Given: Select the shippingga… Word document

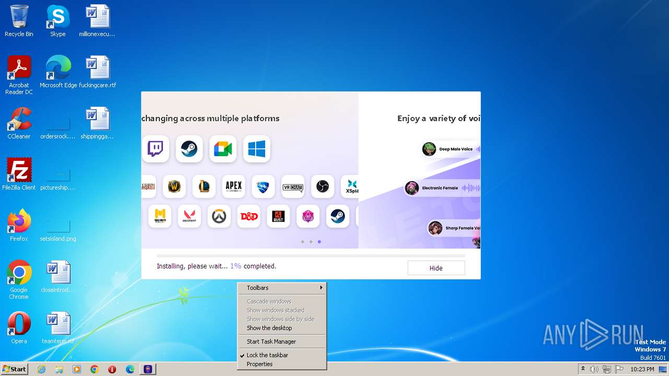Looking at the screenshot, I should click(x=97, y=123).
